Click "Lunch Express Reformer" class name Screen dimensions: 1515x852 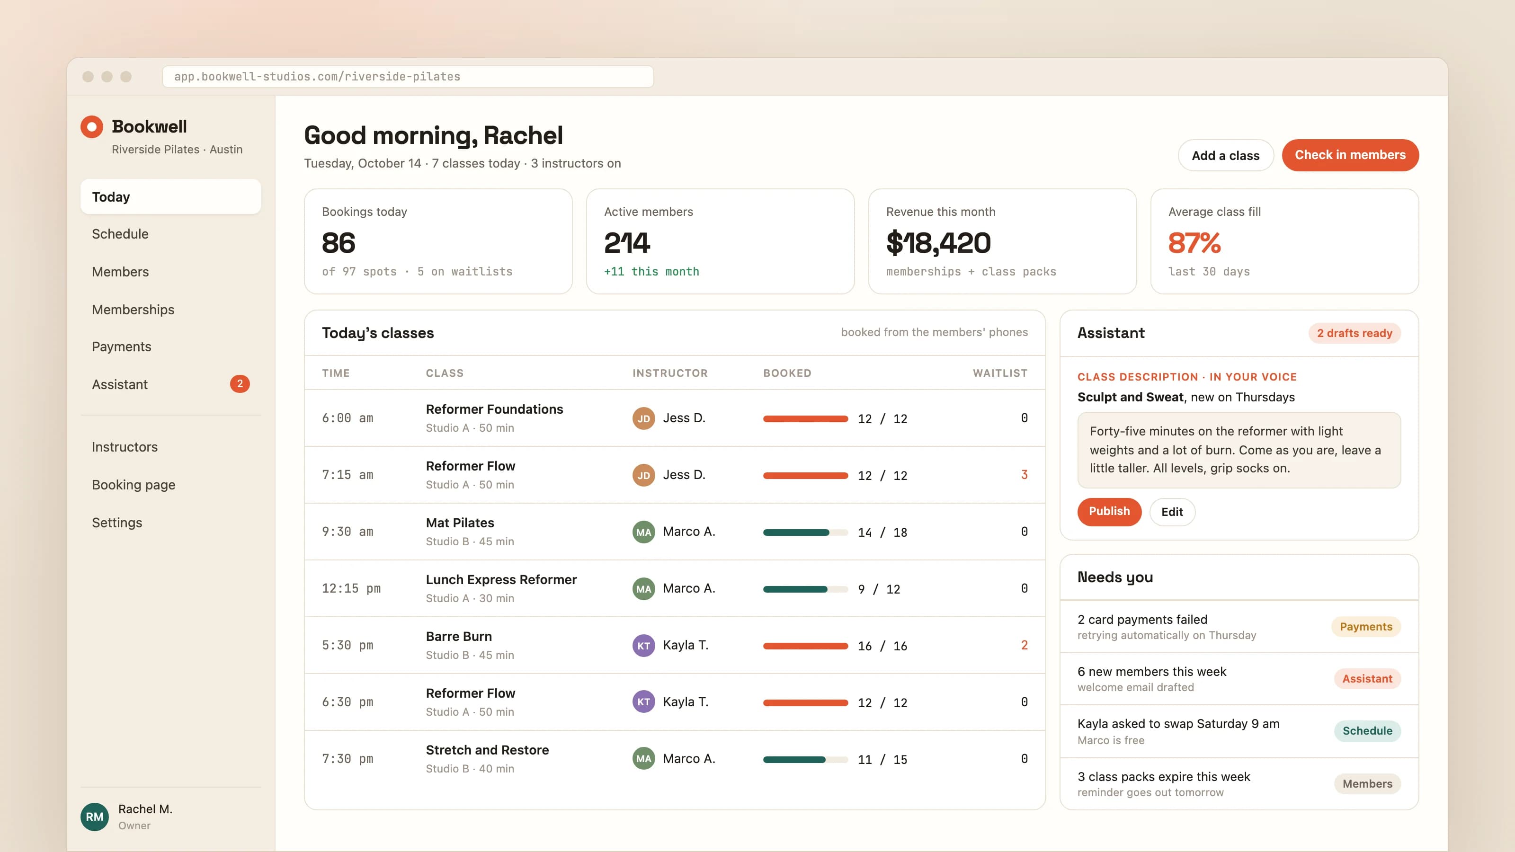(x=501, y=580)
